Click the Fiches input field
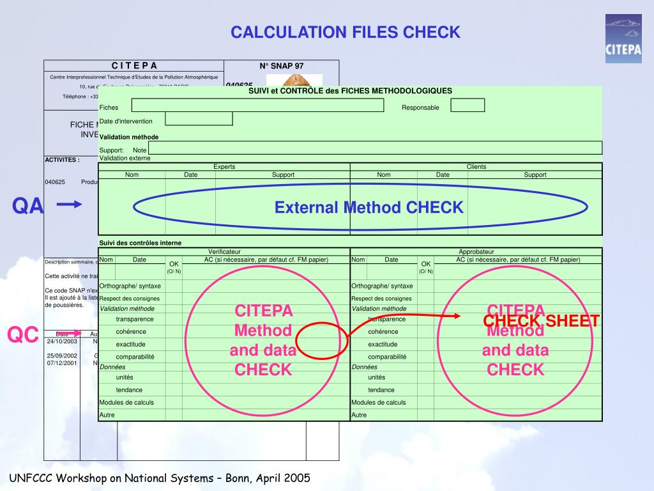The height and width of the screenshot is (491, 654). coord(257,105)
